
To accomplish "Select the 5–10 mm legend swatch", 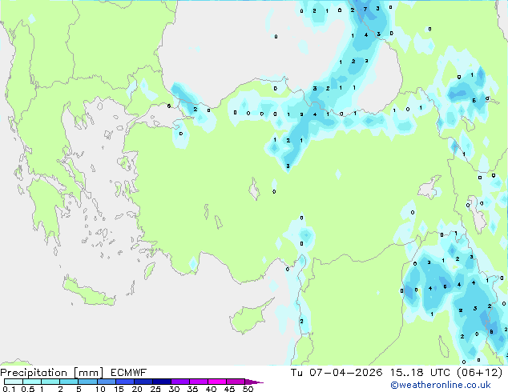I will (87, 382).
